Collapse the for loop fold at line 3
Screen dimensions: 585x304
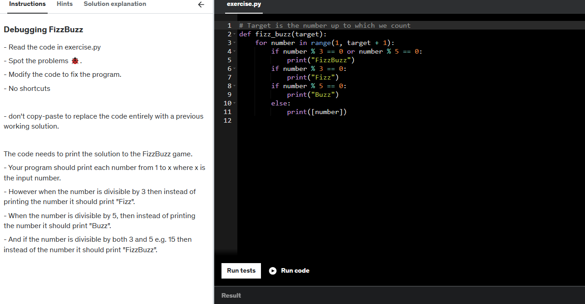click(234, 43)
